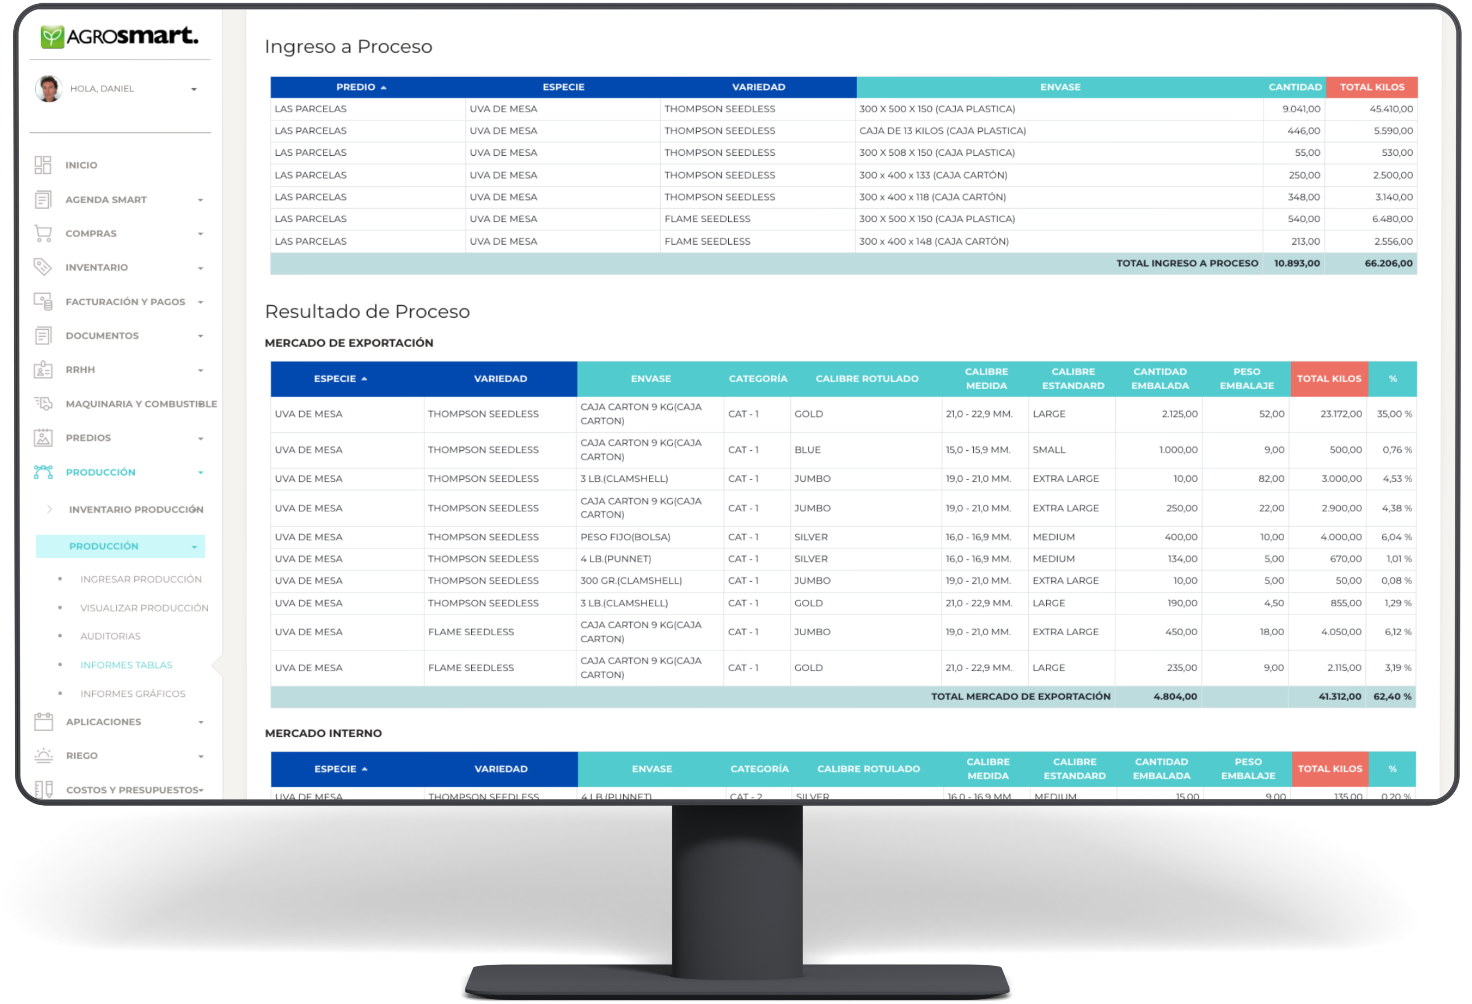
Task: Open Ingresar Producción link
Action: pyautogui.click(x=141, y=579)
